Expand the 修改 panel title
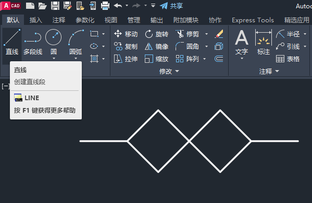Image resolution: width=312 pixels, height=203 pixels. [x=169, y=71]
